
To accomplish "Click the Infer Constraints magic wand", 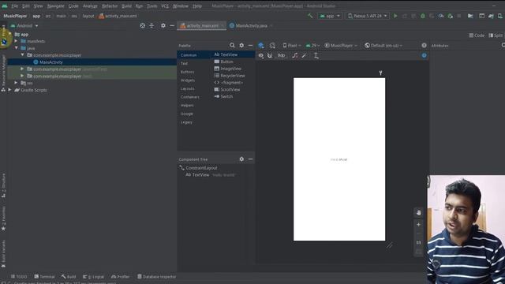I will click(x=304, y=55).
